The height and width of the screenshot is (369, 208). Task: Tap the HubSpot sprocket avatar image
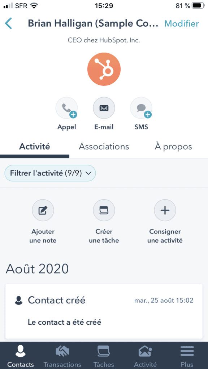click(x=104, y=69)
